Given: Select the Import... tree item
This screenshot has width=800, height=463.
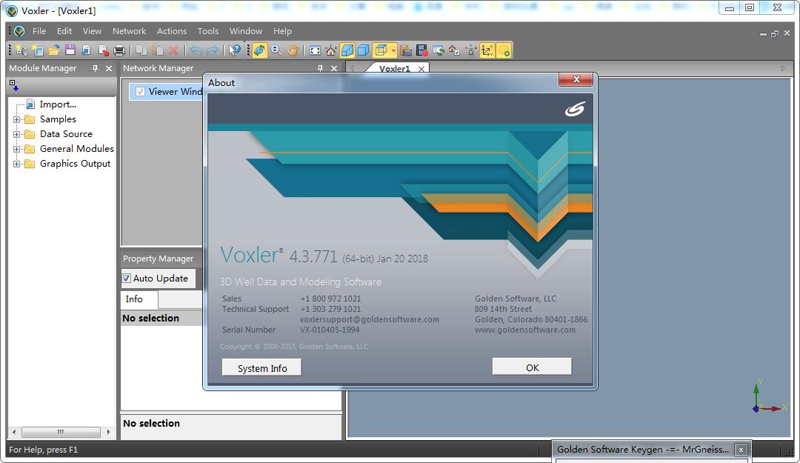Looking at the screenshot, I should click(59, 104).
